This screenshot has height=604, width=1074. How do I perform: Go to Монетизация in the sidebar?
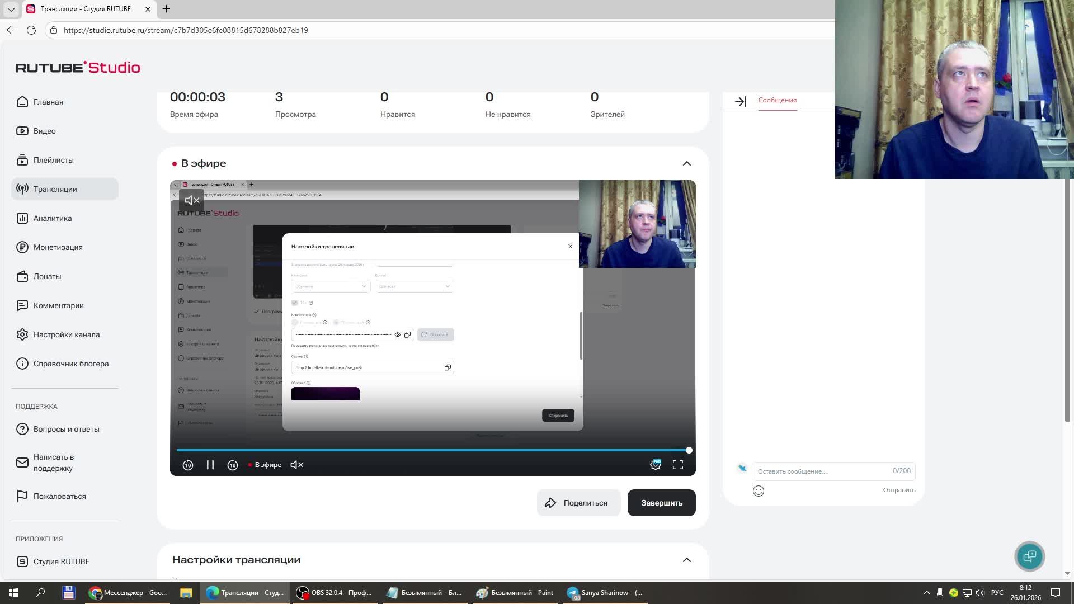click(x=58, y=247)
